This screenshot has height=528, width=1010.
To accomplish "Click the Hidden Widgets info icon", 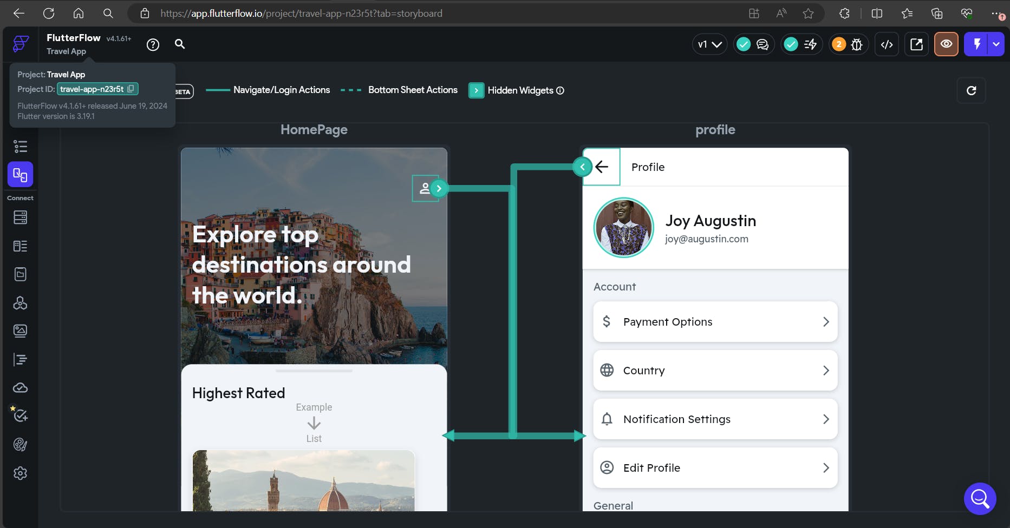I will point(561,90).
